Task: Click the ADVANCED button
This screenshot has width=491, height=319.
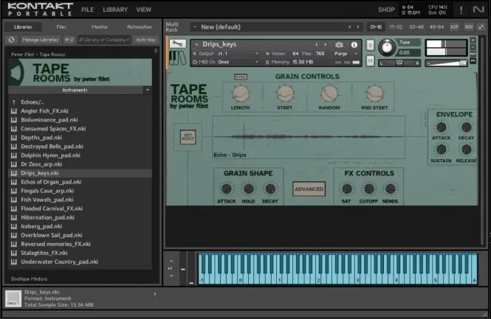Action: coord(309,189)
